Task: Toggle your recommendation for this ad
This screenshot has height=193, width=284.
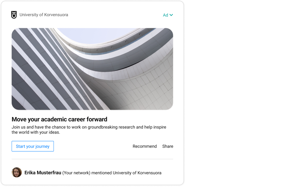Action: pos(145,146)
